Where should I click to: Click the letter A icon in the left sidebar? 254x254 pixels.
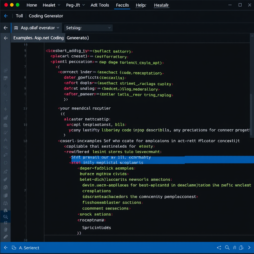[x=5, y=140]
